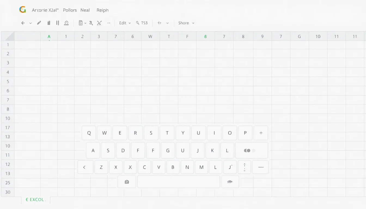Click the graduation cap key on keyboard
This screenshot has width=366, height=209.
tap(230, 182)
